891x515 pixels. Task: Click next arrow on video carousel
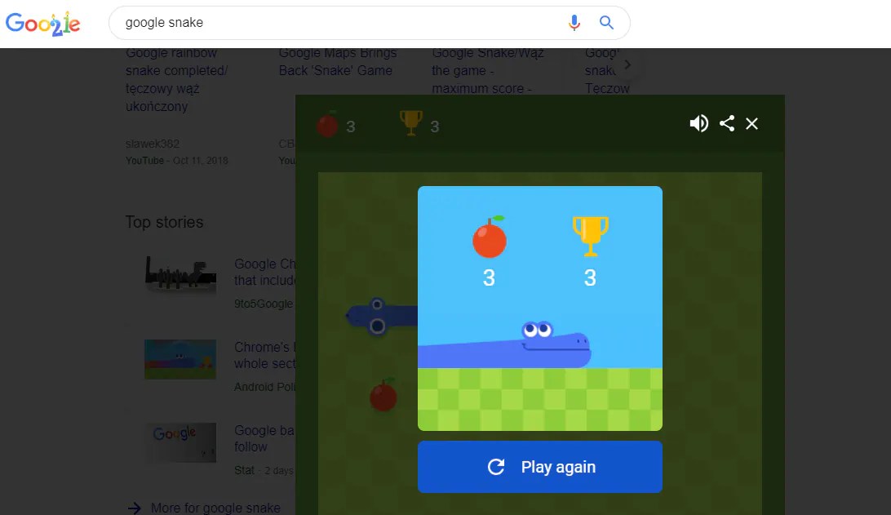(x=627, y=64)
